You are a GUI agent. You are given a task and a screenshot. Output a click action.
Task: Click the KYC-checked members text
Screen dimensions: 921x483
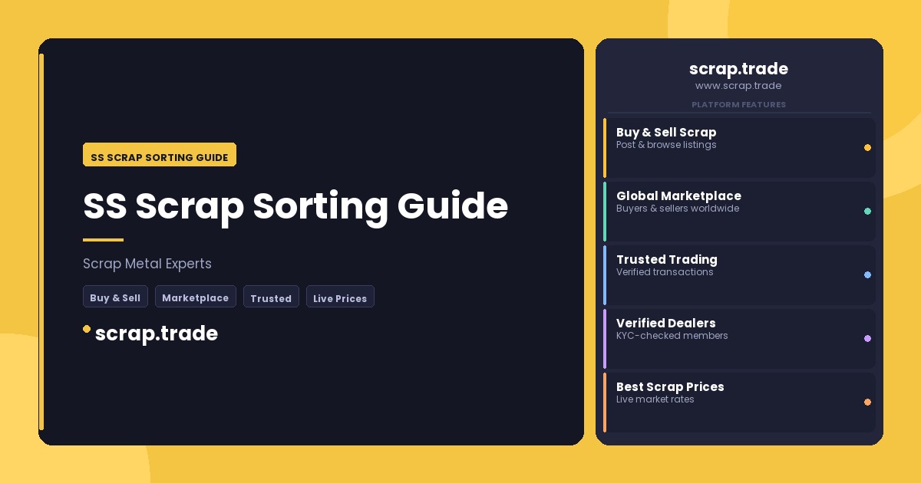point(672,336)
